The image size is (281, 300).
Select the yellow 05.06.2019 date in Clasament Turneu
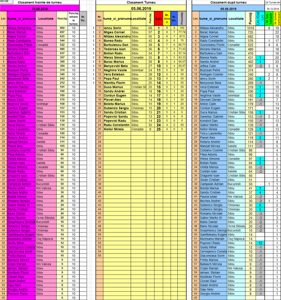coord(141,9)
